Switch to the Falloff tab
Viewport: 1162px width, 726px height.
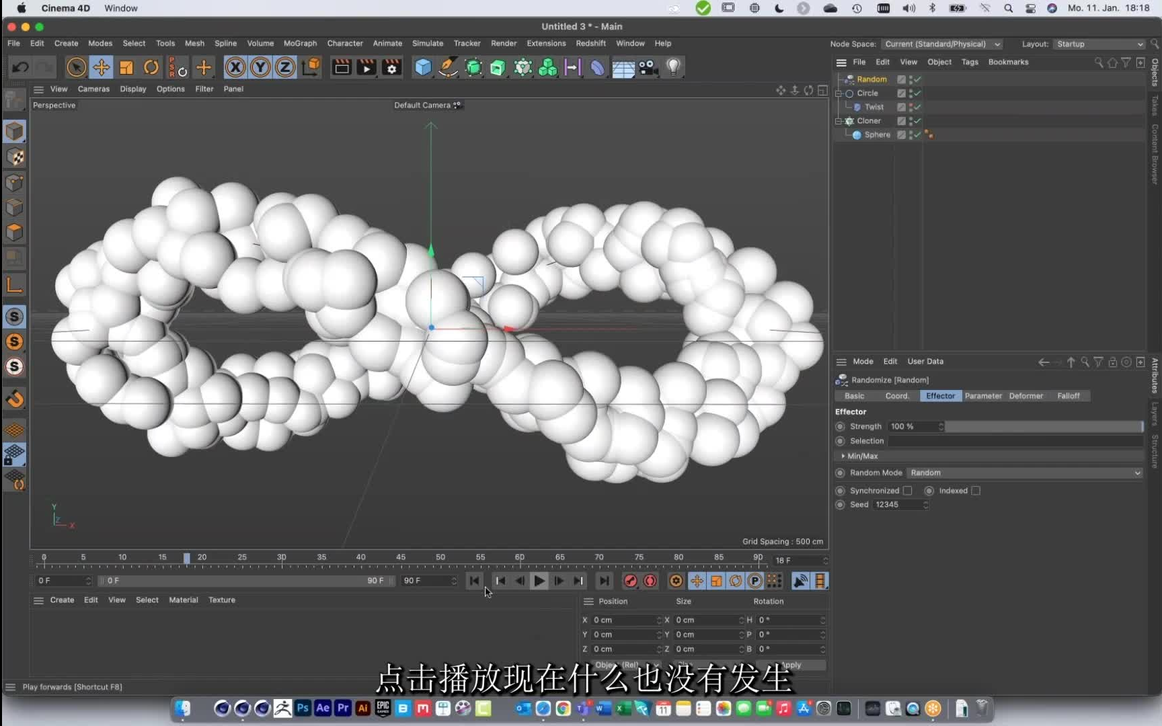tap(1069, 396)
